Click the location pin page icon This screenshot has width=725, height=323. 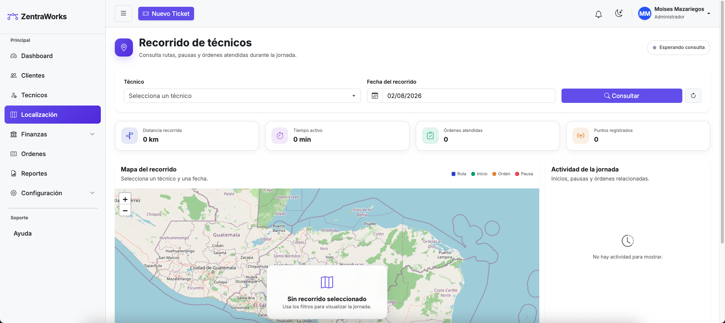[x=124, y=47]
